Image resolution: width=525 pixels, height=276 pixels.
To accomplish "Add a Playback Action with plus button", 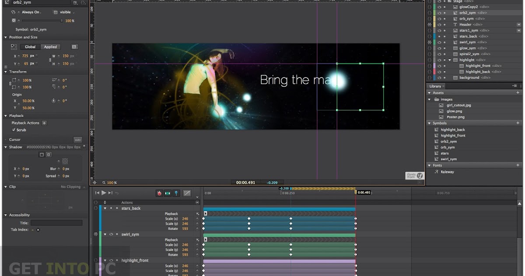I will [44, 123].
